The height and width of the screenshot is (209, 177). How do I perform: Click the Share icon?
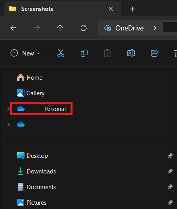pos(154,53)
